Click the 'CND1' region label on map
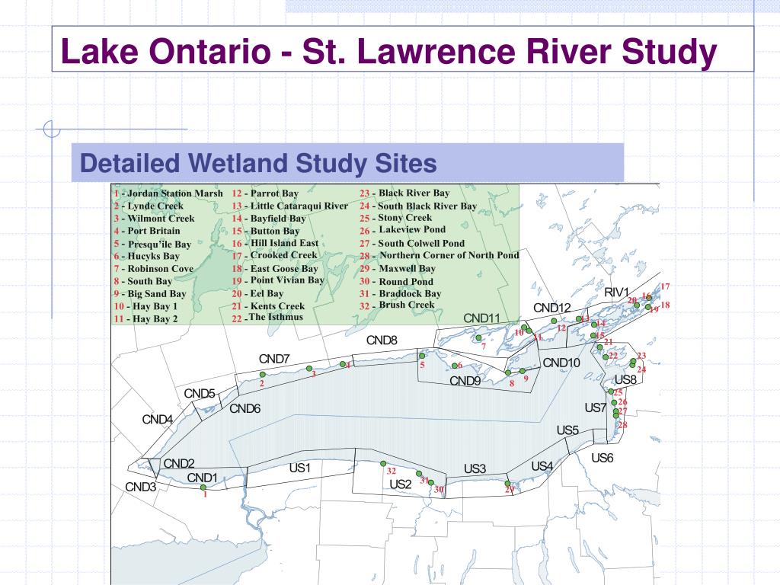This screenshot has width=780, height=585. pyautogui.click(x=203, y=478)
